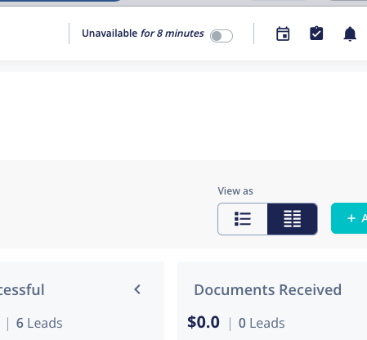Click the teal plus Add button

349,218
